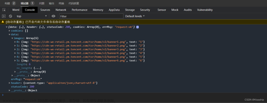
Task: Click the banner6.png URL string
Action: (78, 61)
